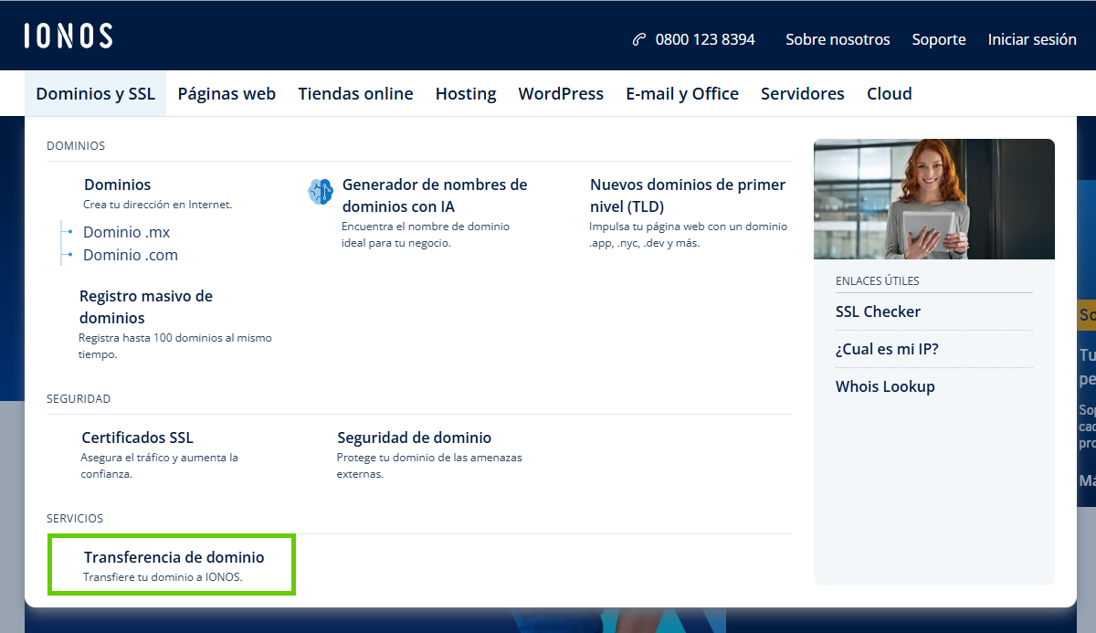This screenshot has height=633, width=1096.
Task: Click Iniciar sesión
Action: click(x=1032, y=39)
